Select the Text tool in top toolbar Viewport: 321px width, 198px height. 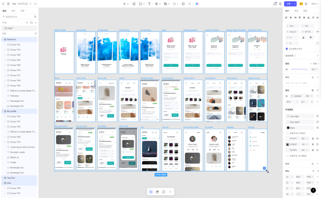coord(149,4)
